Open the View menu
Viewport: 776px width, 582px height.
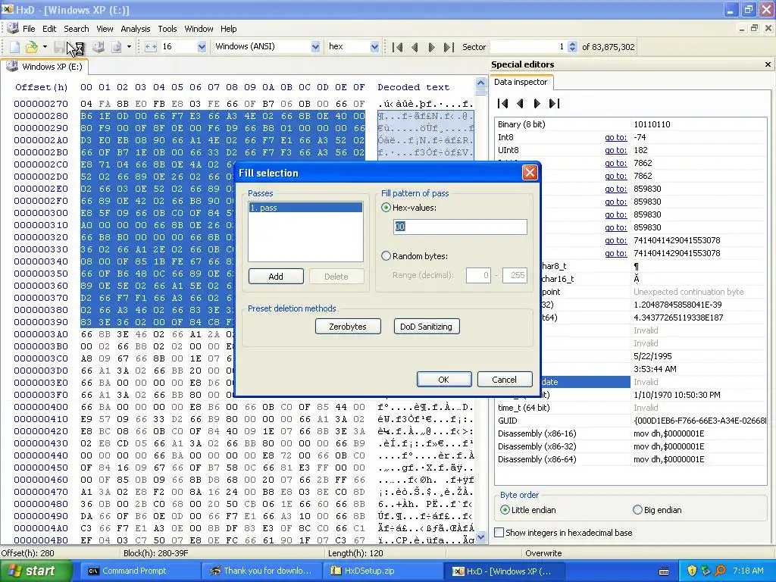point(105,29)
